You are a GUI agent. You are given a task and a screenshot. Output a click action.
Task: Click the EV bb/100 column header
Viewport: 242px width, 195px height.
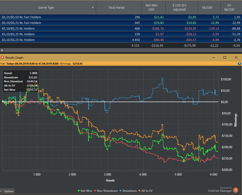point(229,7)
